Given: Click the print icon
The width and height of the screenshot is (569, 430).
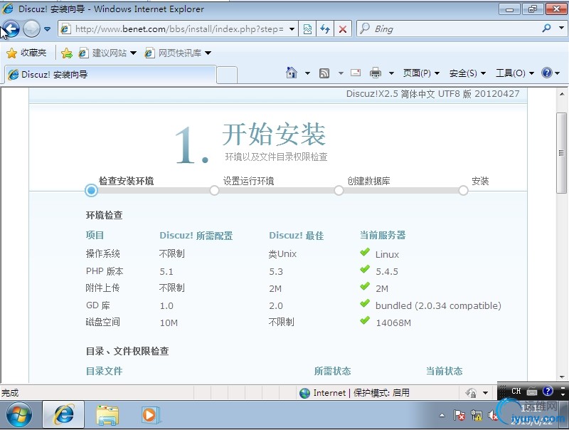Looking at the screenshot, I should click(x=376, y=73).
